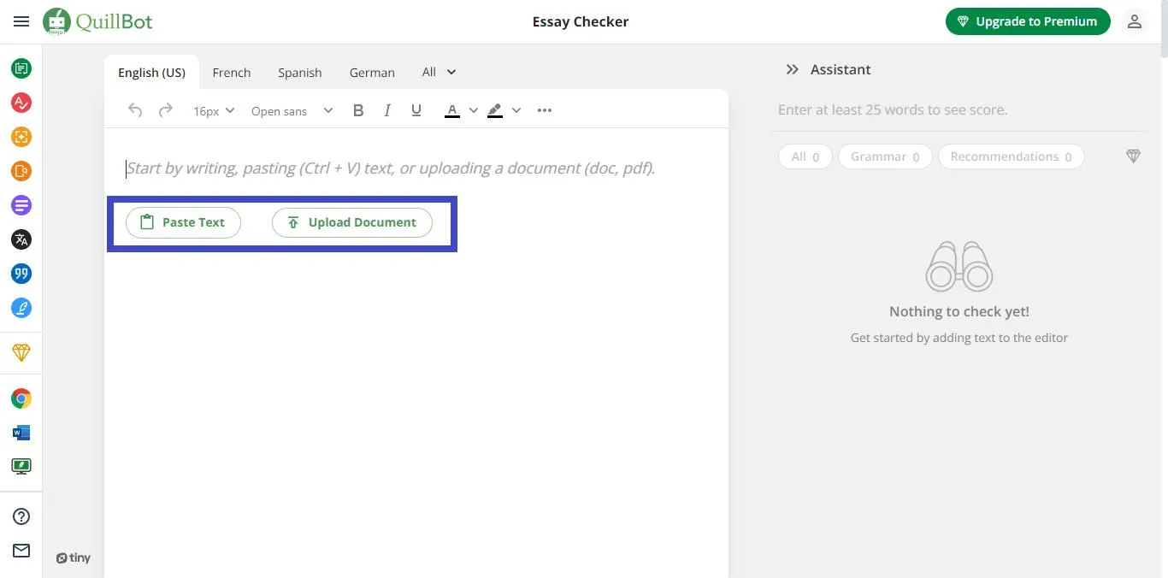Click the Chrome extension icon in sidebar
Image resolution: width=1168 pixels, height=578 pixels.
pos(21,398)
